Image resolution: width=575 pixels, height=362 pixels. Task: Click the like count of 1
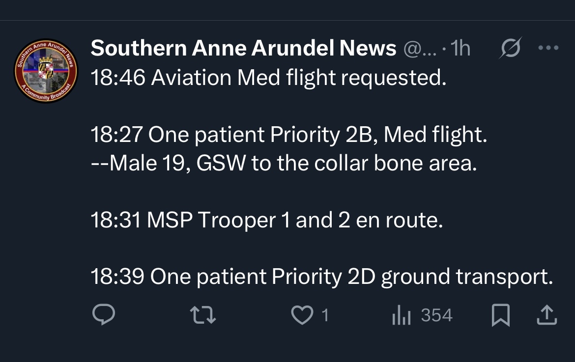click(325, 315)
